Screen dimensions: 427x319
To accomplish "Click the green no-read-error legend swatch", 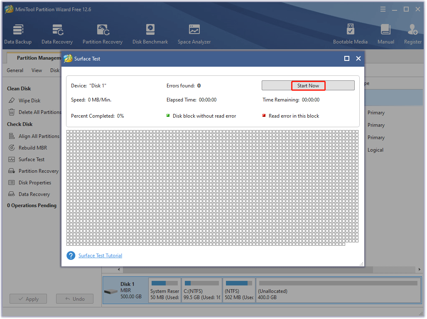I will click(x=168, y=116).
